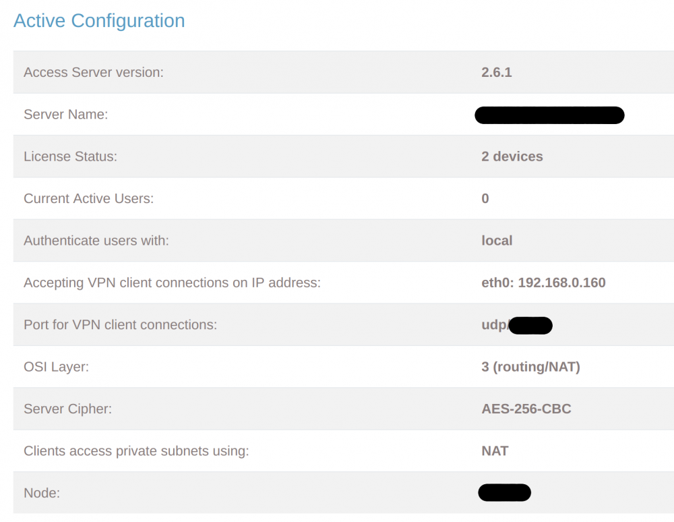
Task: Click Accepting VPN client connections label
Action: (x=173, y=283)
